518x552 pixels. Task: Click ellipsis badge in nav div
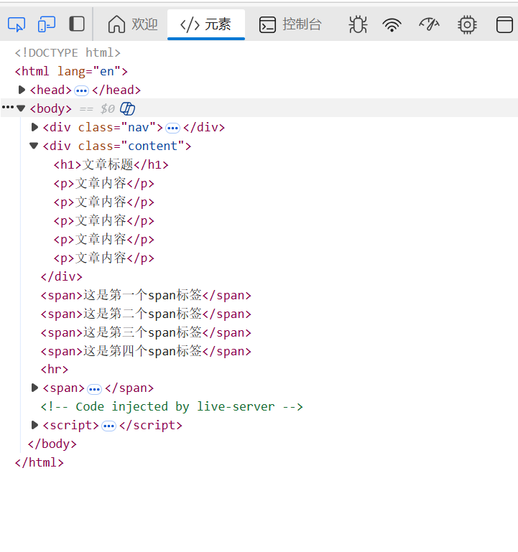172,128
